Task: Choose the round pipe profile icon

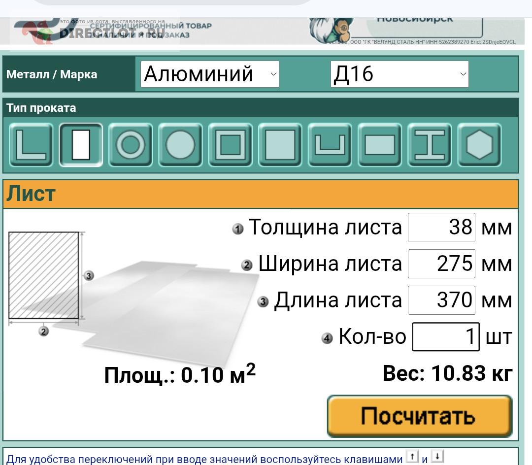Action: click(131, 145)
